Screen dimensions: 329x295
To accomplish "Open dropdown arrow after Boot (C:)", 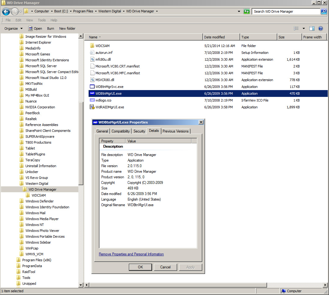I will pos(71,11).
